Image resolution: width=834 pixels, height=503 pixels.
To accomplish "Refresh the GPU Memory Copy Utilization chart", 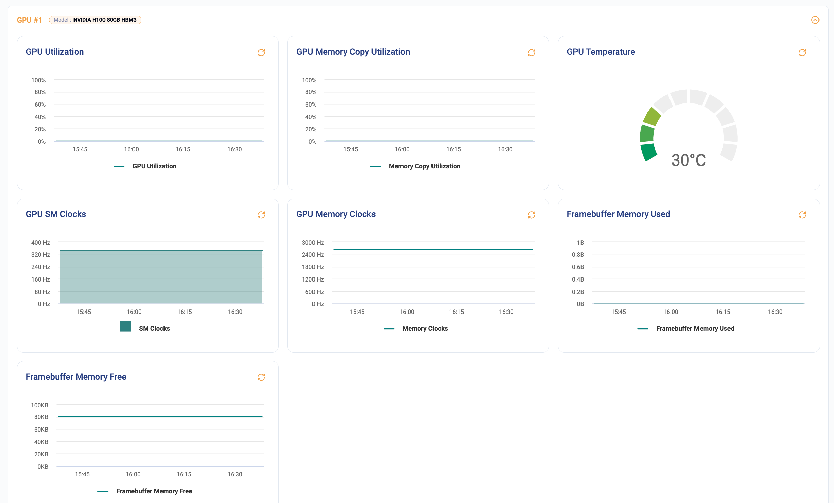I will (x=531, y=53).
